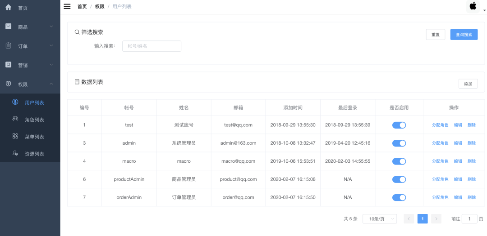Click the productAdmin account cell
Screen dimensions: 487x236
[x=129, y=179]
